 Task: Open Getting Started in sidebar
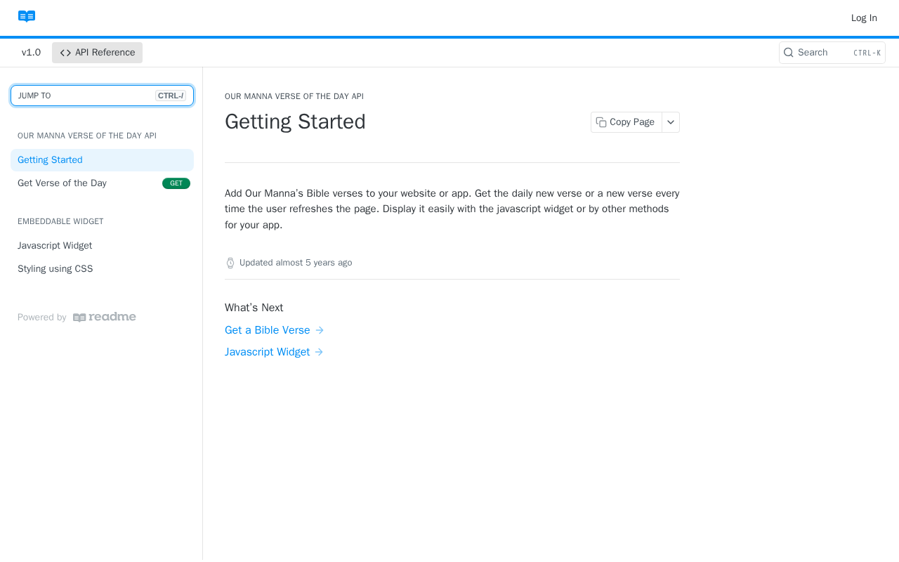[102, 160]
